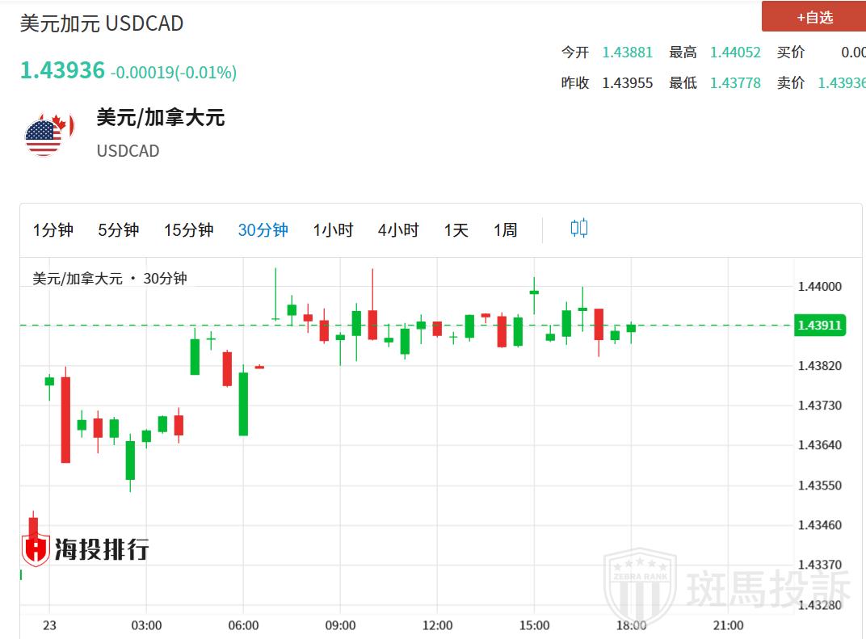Viewport: 866px width, 639px height.
Task: Click the current price 1.43936
Action: 62,70
